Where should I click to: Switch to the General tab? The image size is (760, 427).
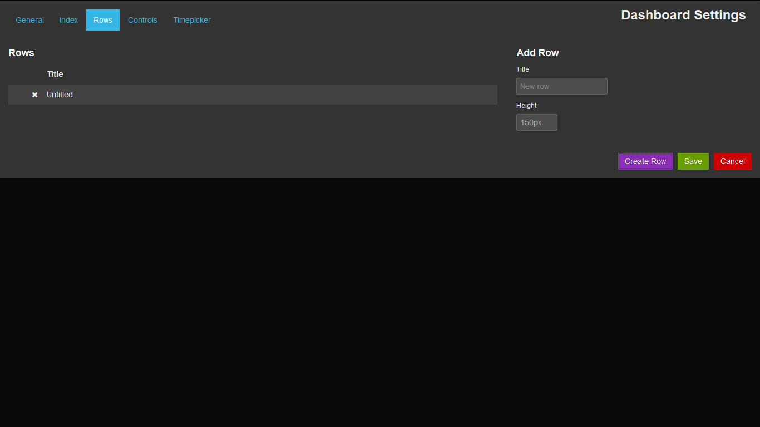[29, 20]
